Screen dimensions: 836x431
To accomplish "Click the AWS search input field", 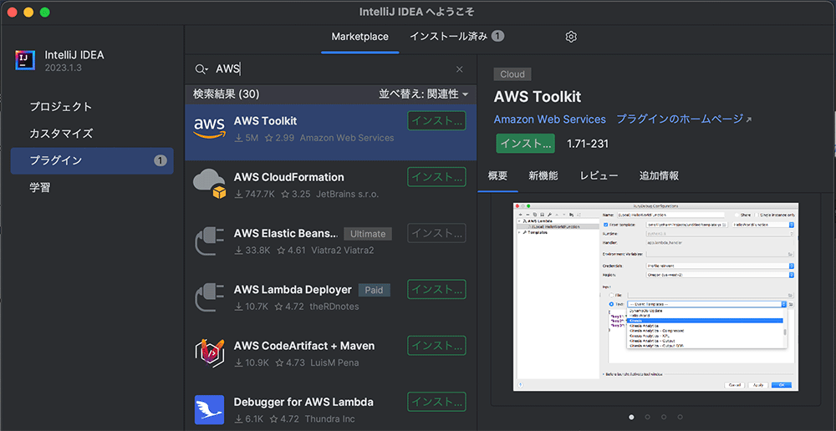I will (330, 69).
